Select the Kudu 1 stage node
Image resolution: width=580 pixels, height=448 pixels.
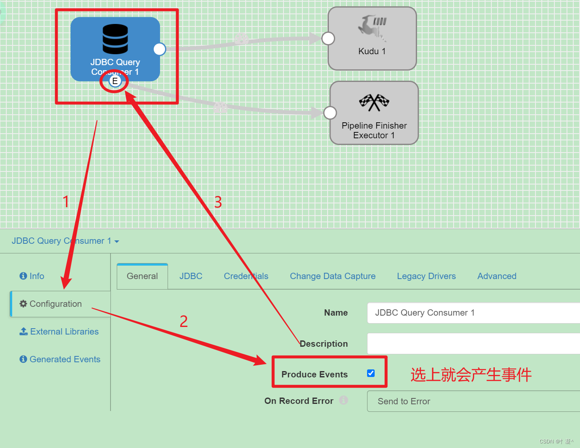click(372, 38)
